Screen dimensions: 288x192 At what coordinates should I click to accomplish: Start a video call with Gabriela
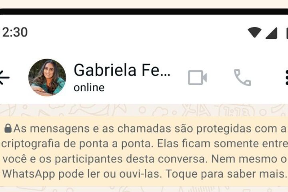click(x=198, y=78)
